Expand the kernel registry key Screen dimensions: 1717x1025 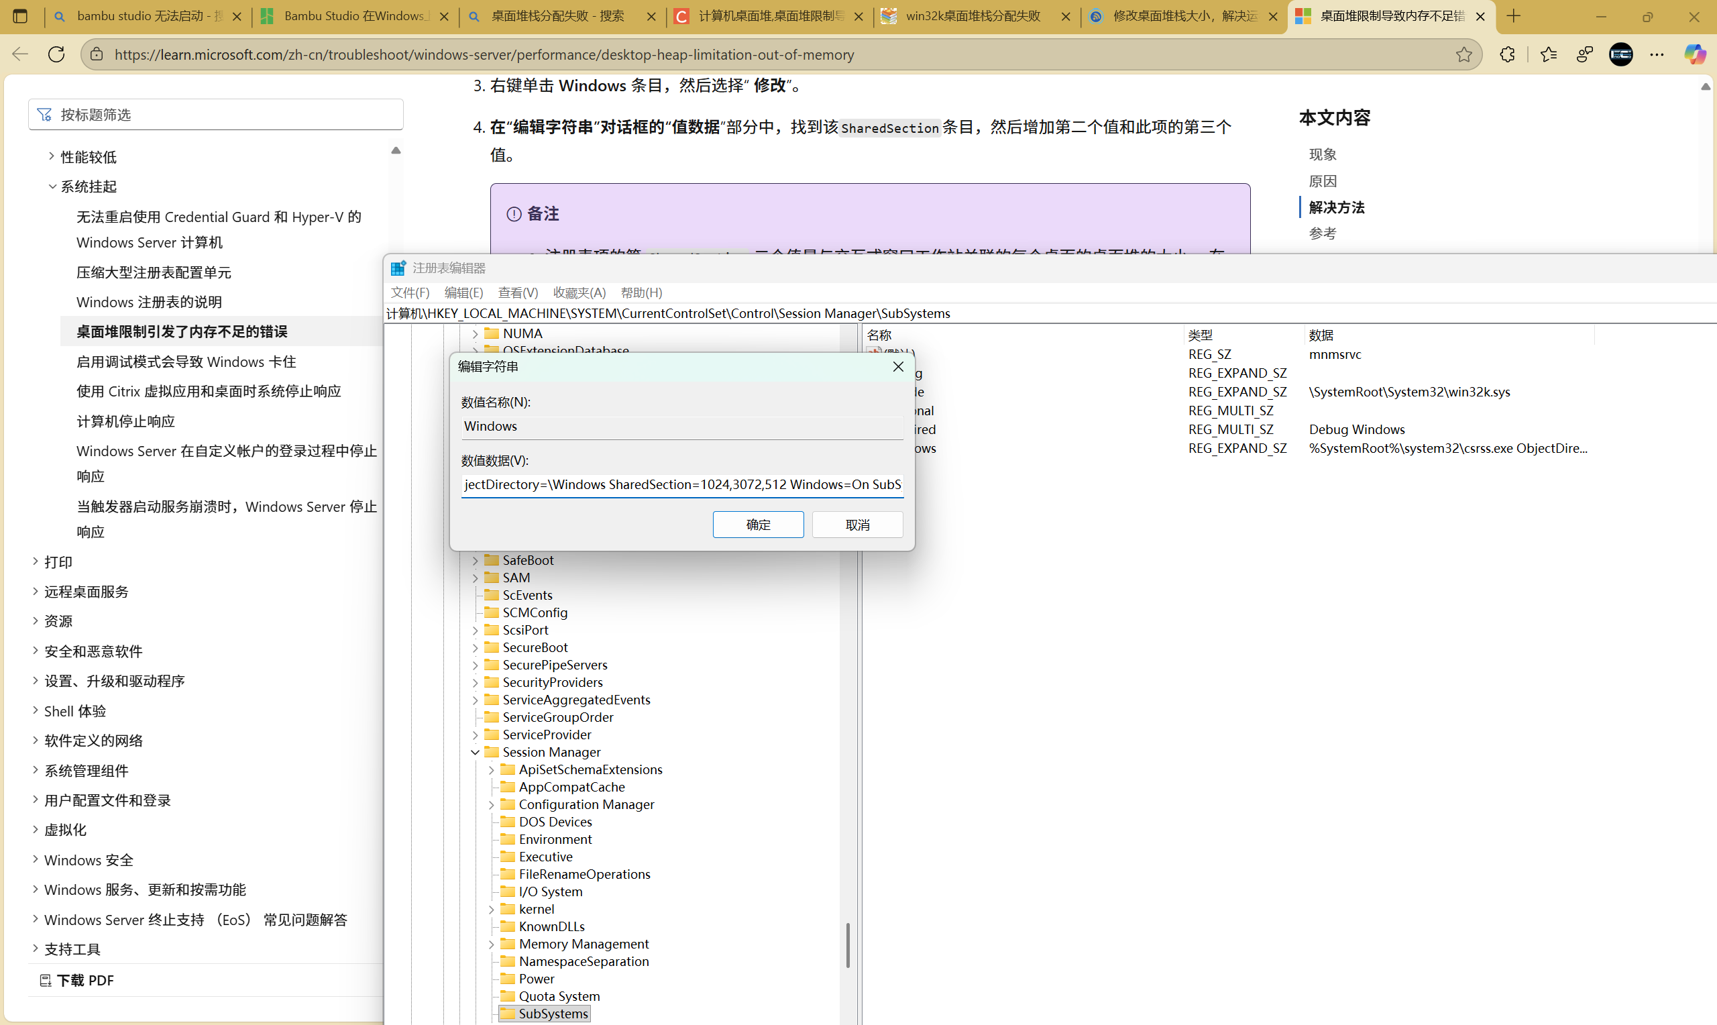click(x=492, y=909)
